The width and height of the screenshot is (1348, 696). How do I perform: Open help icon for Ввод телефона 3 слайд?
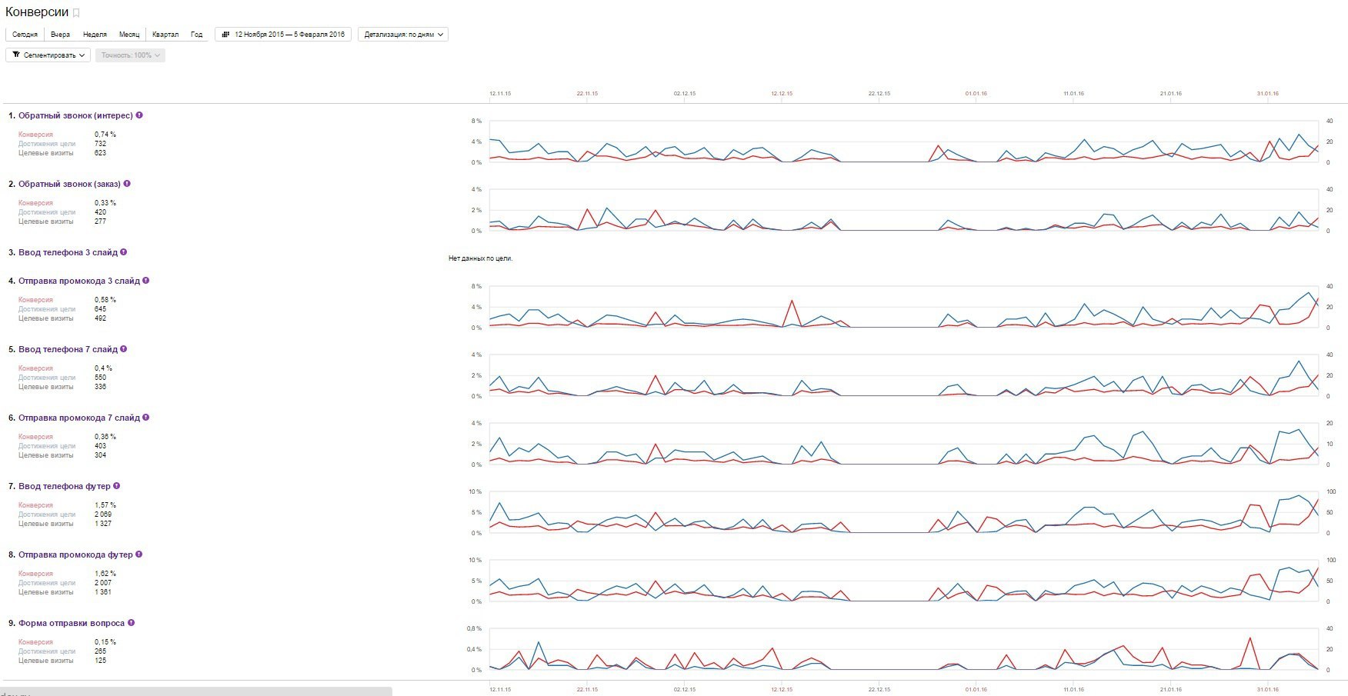coord(123,252)
